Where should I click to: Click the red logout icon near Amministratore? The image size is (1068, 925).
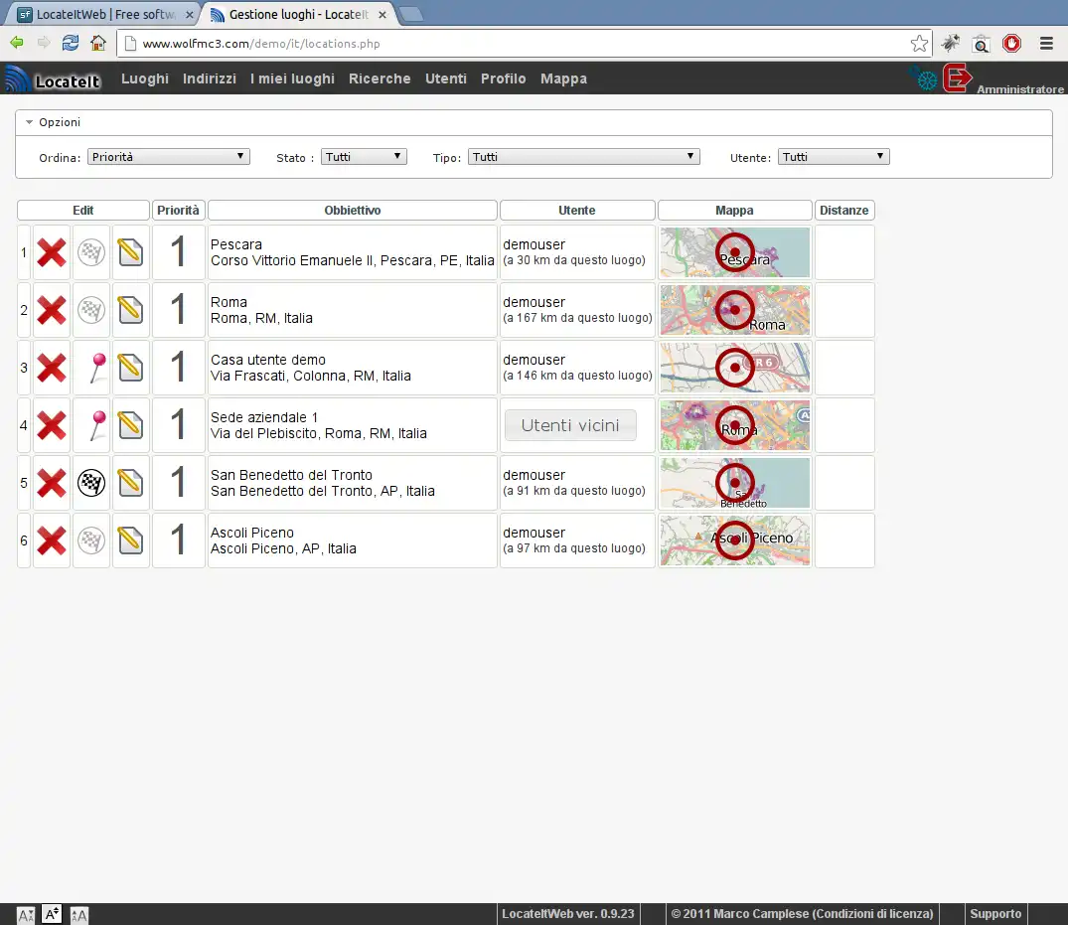pyautogui.click(x=957, y=78)
